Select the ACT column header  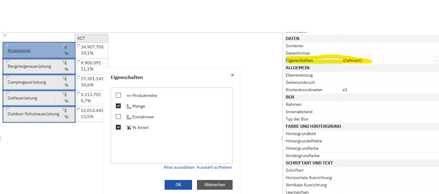(x=91, y=38)
